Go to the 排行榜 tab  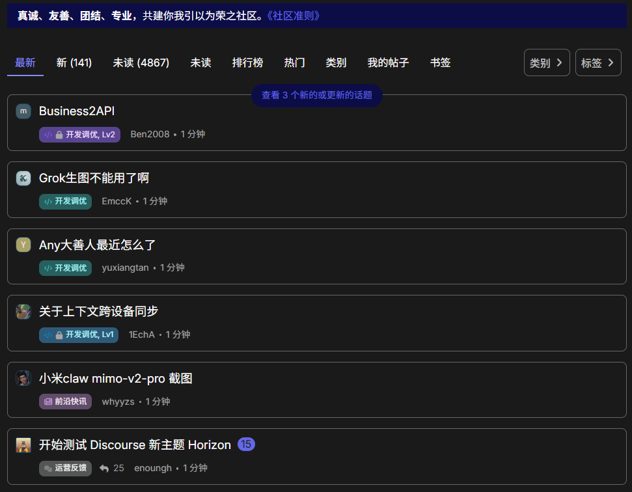247,62
